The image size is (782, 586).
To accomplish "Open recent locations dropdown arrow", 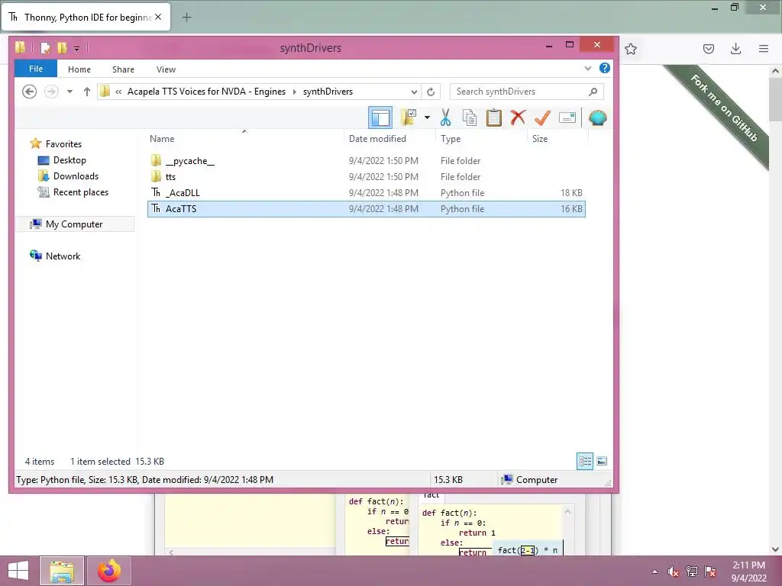I will click(69, 92).
